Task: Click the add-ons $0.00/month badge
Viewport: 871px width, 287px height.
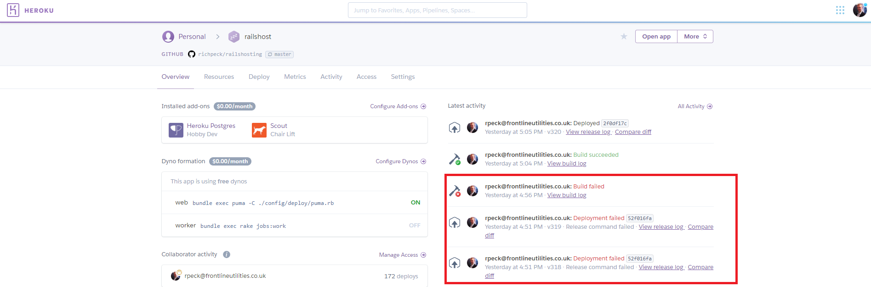Action: point(234,106)
